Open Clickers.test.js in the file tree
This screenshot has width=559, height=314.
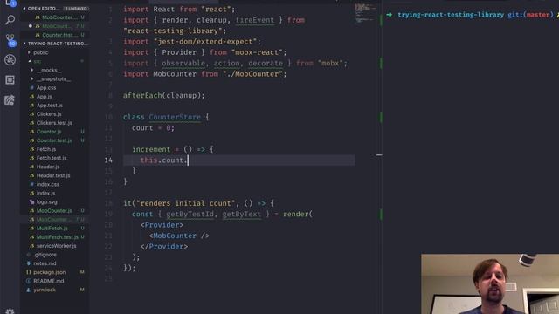(54, 123)
